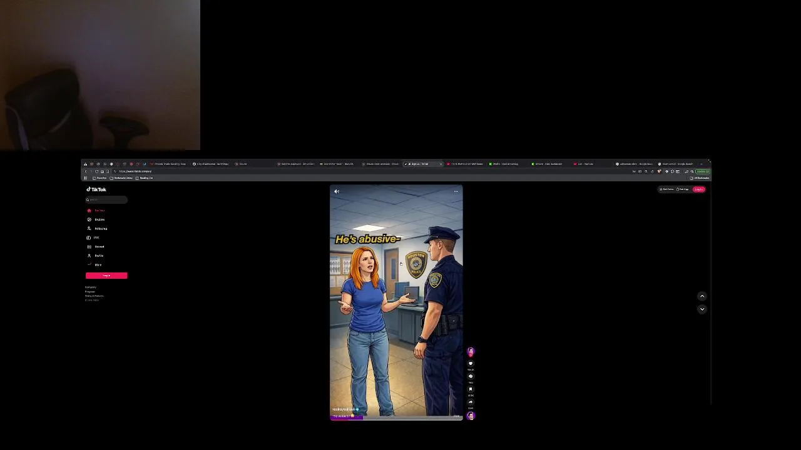This screenshot has width=801, height=450.
Task: Switch to the Live - YouTube tab
Action: click(x=592, y=164)
